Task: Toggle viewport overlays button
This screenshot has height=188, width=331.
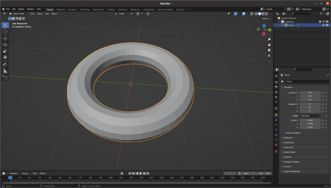Action: click(x=244, y=14)
